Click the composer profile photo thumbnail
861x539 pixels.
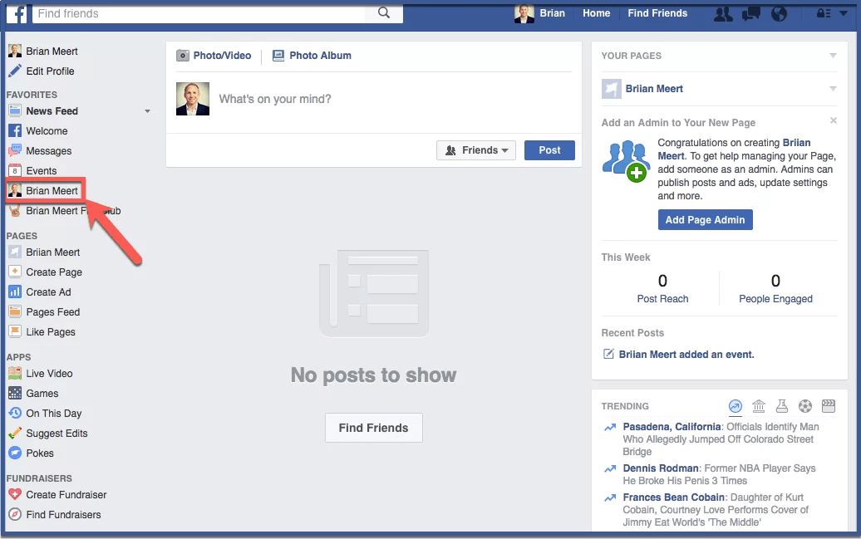tap(193, 99)
